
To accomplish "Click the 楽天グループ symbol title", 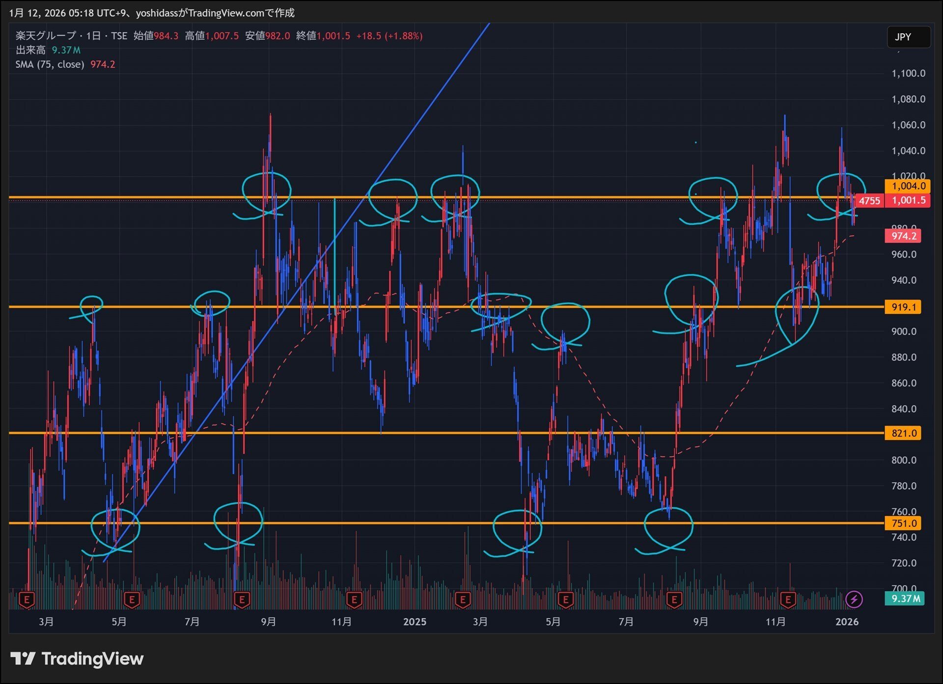I will (x=45, y=36).
